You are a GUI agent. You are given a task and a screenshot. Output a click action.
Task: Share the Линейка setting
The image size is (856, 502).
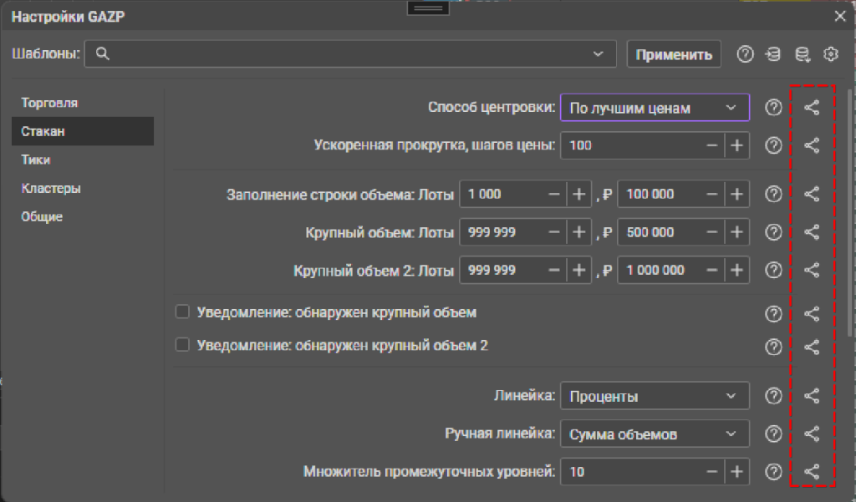click(x=812, y=396)
